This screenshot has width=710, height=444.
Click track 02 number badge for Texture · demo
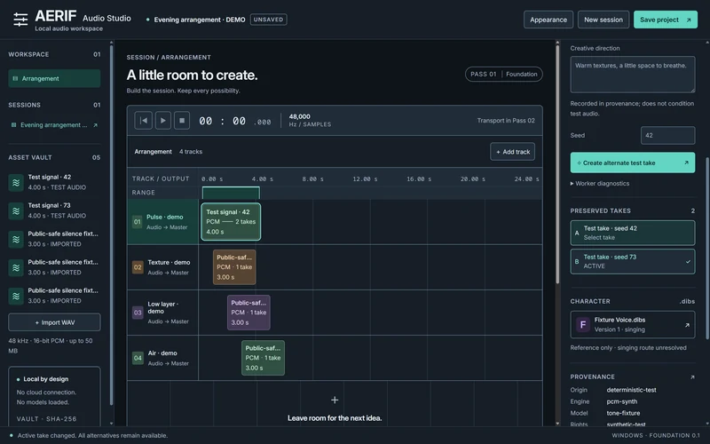138,267
